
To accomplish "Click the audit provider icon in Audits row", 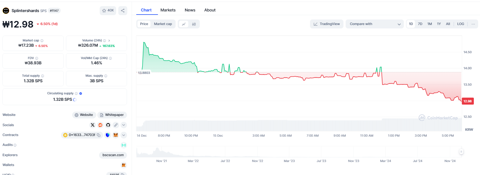I will 124,145.
